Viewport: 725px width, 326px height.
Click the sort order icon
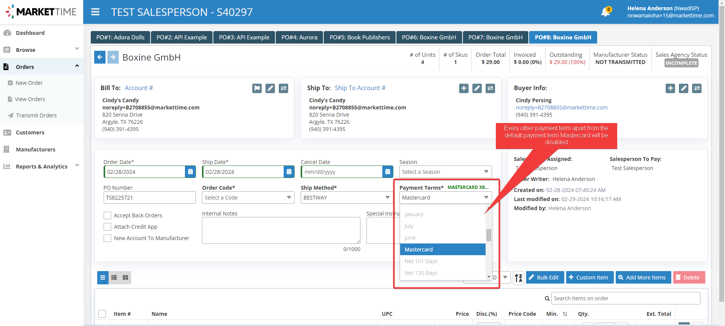pyautogui.click(x=519, y=278)
